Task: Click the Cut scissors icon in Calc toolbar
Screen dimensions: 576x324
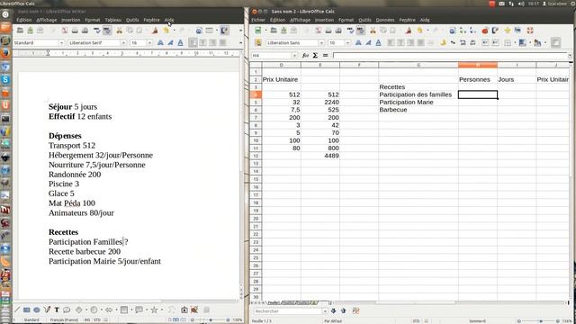Action: click(x=373, y=31)
